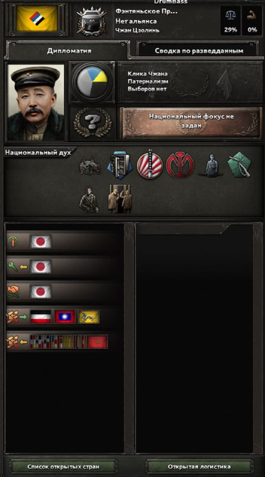
Task: Click the yellow dragon Qing flag
Action: (x=89, y=317)
